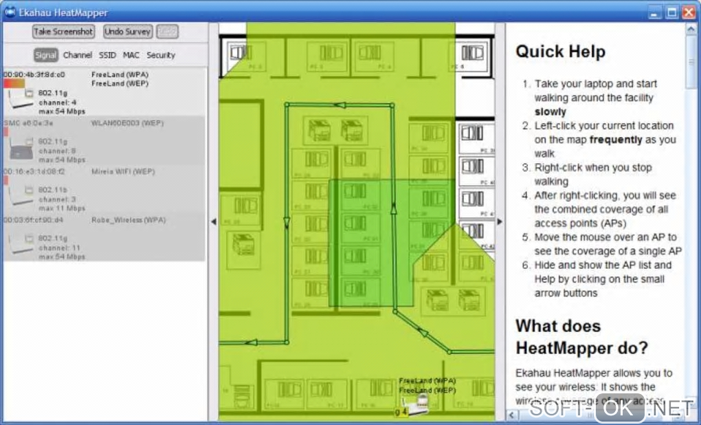The width and height of the screenshot is (701, 425).
Task: Click the Mireia WIFI router icon
Action: point(21,196)
